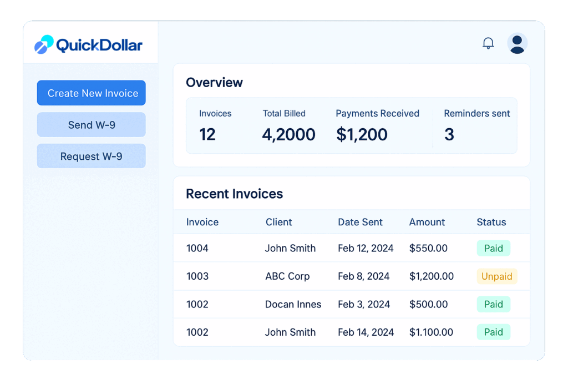Viewport: 568px width, 379px height.
Task: Click the notification bell icon
Action: tap(488, 43)
